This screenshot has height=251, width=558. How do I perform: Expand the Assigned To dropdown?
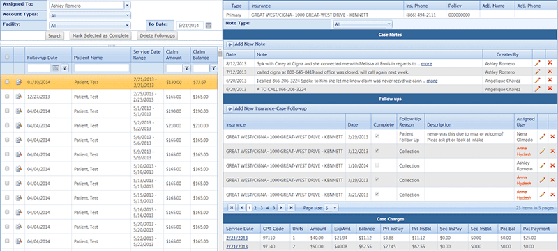(128, 6)
